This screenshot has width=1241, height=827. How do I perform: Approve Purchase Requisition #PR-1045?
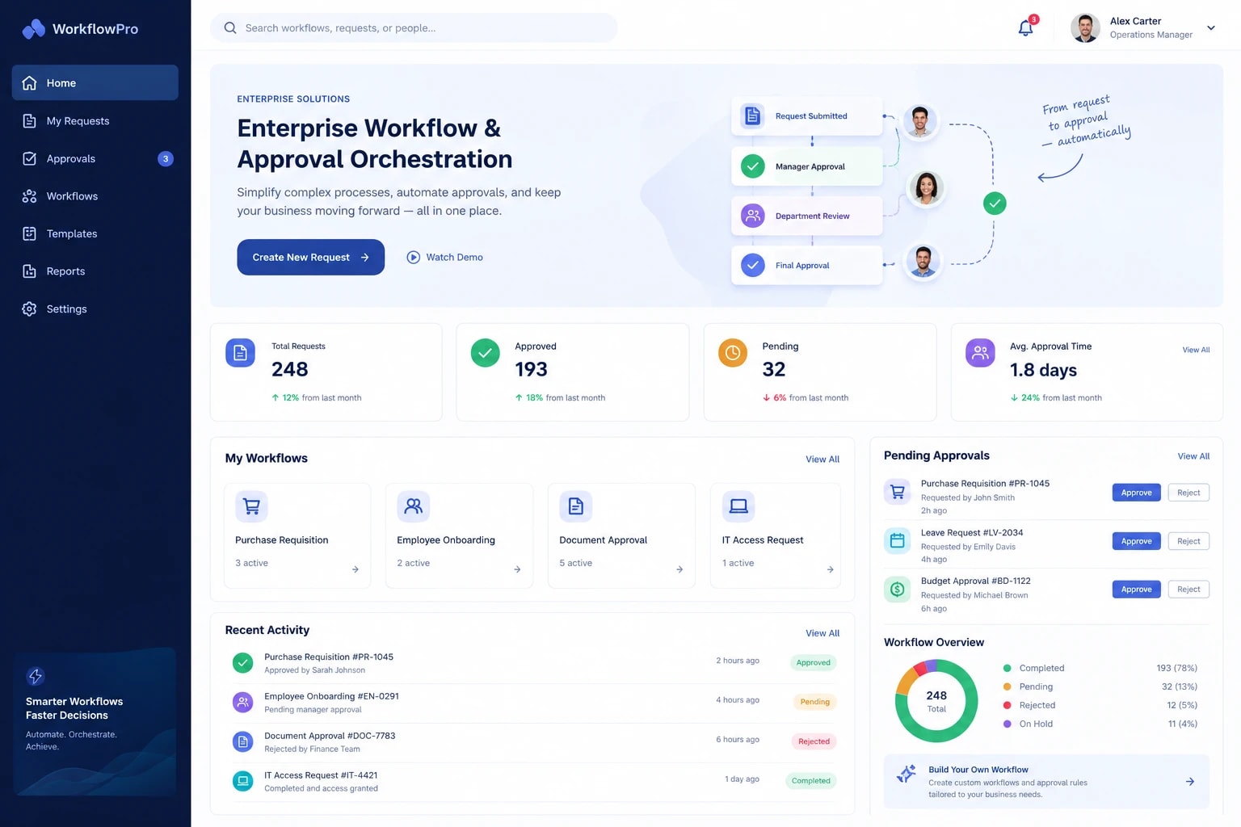pyautogui.click(x=1136, y=493)
